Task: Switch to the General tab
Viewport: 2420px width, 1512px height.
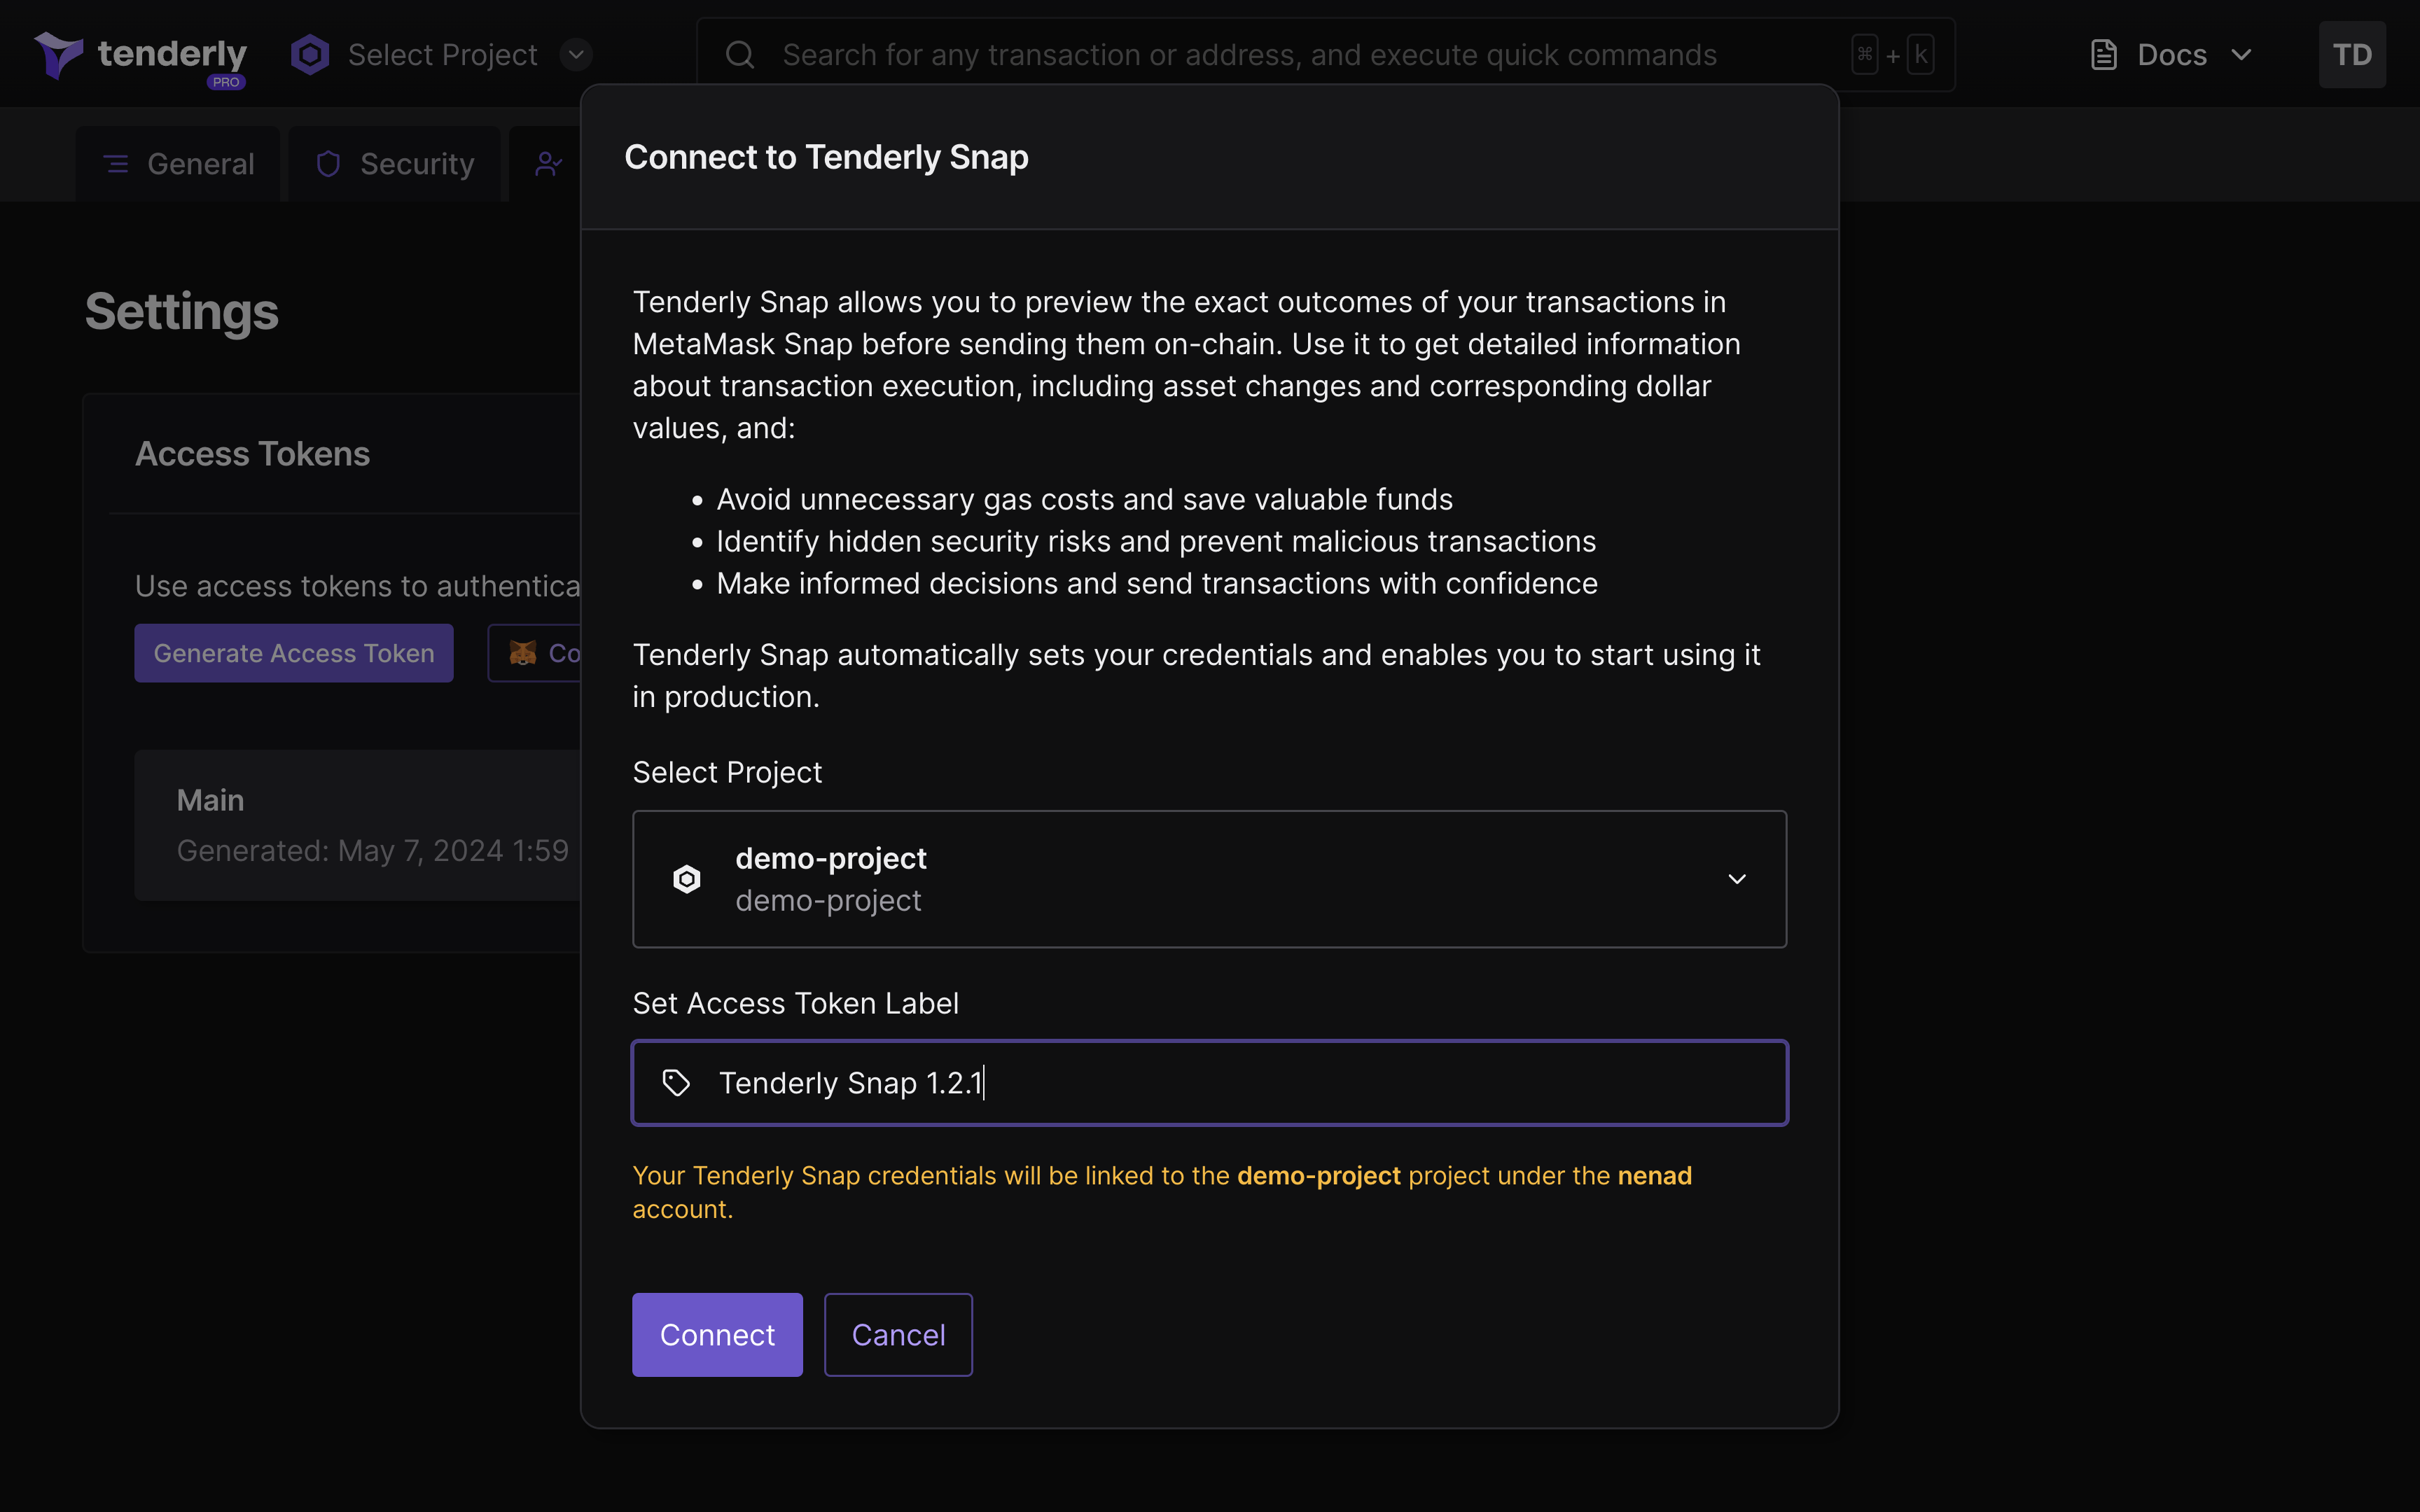Action: pos(178,164)
